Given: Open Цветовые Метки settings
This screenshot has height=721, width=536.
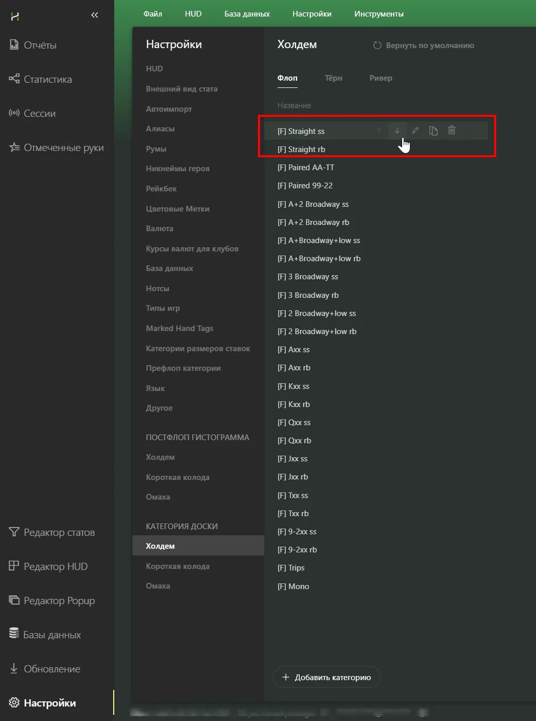Looking at the screenshot, I should pyautogui.click(x=177, y=209).
